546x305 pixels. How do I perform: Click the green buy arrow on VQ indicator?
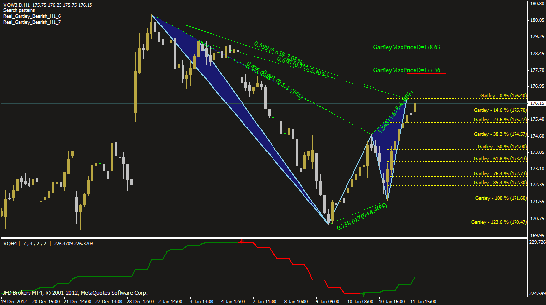[x=363, y=294]
